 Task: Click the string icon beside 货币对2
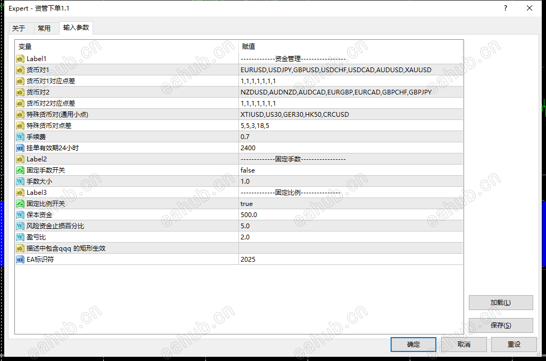coord(20,92)
